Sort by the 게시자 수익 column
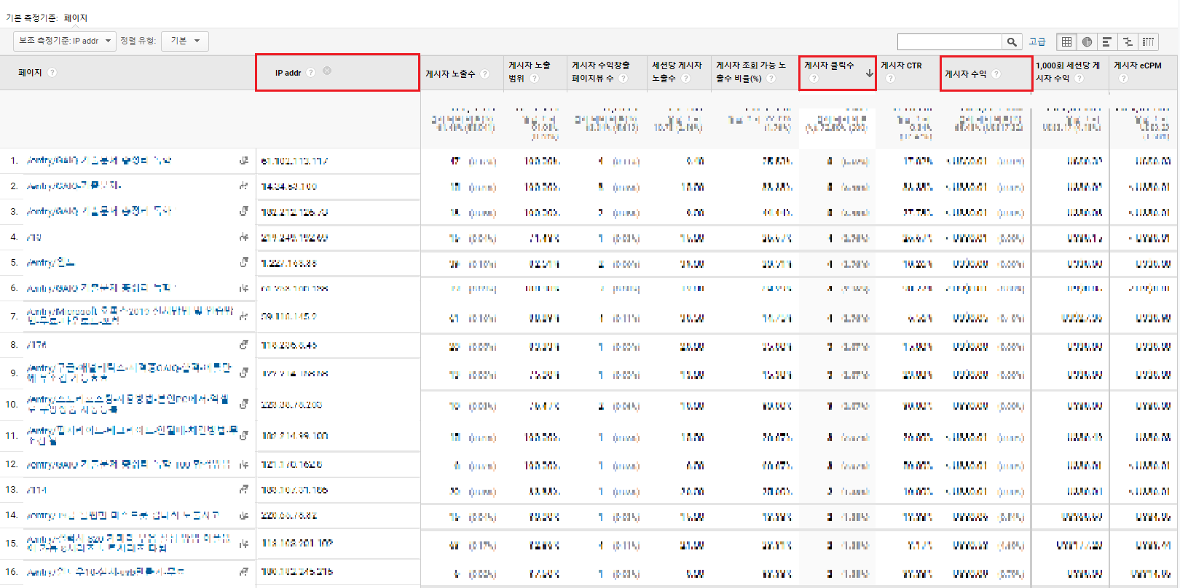Screen dimensions: 1180x588 (x=965, y=73)
